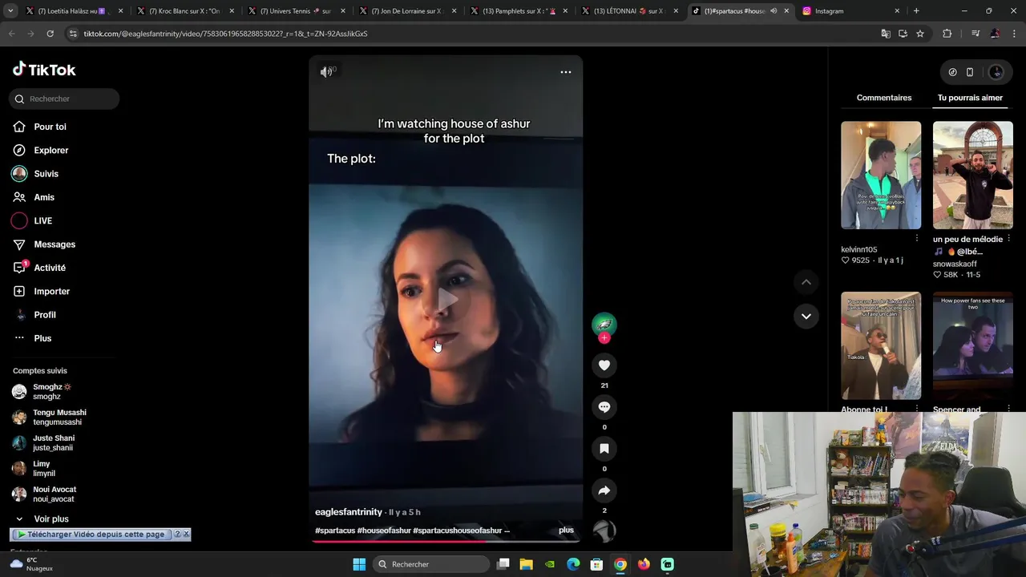Click the browser address bar URL

pyautogui.click(x=225, y=34)
